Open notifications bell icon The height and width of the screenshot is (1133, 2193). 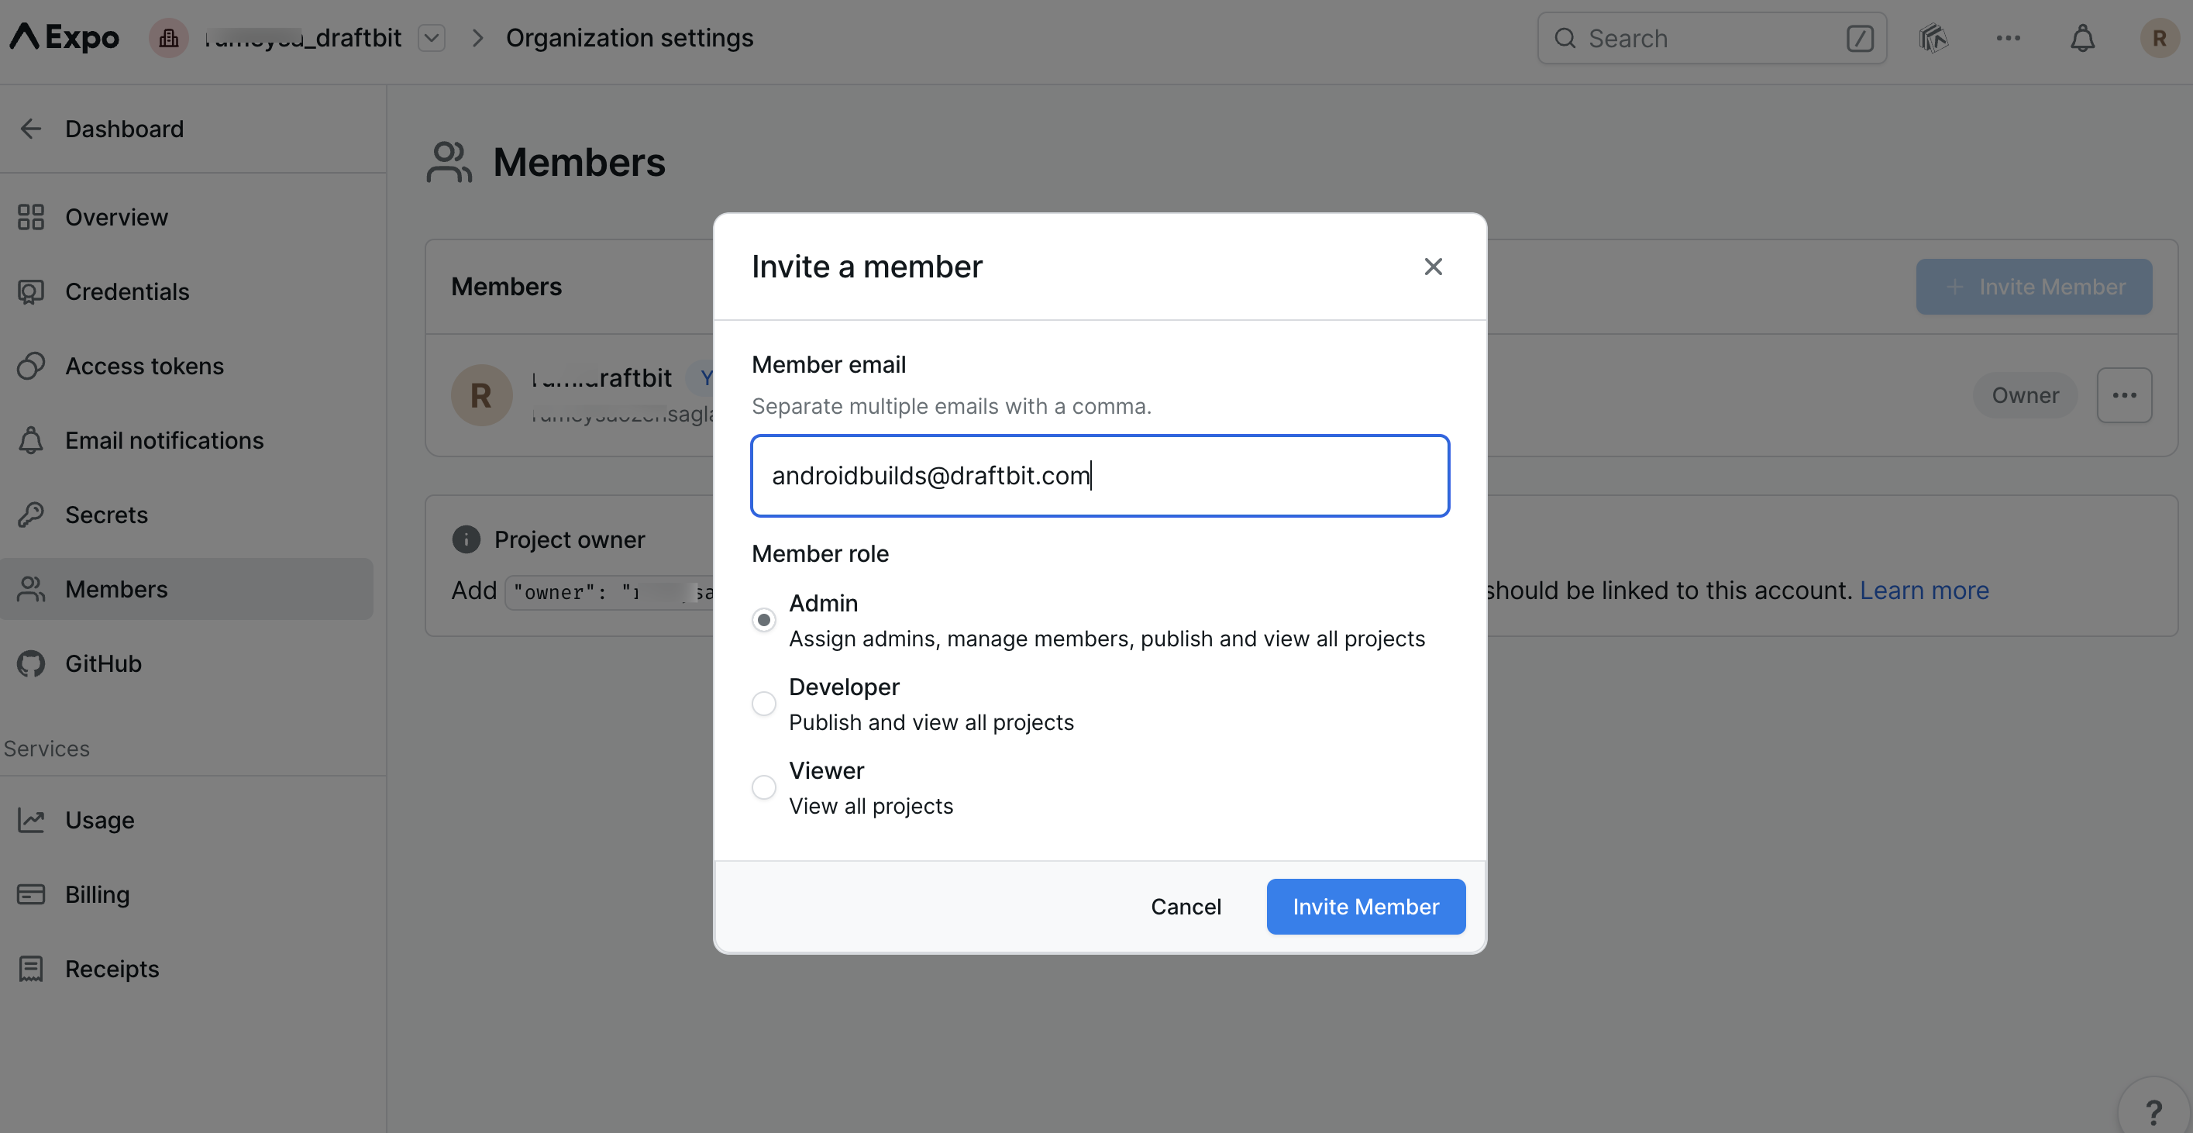(2082, 38)
